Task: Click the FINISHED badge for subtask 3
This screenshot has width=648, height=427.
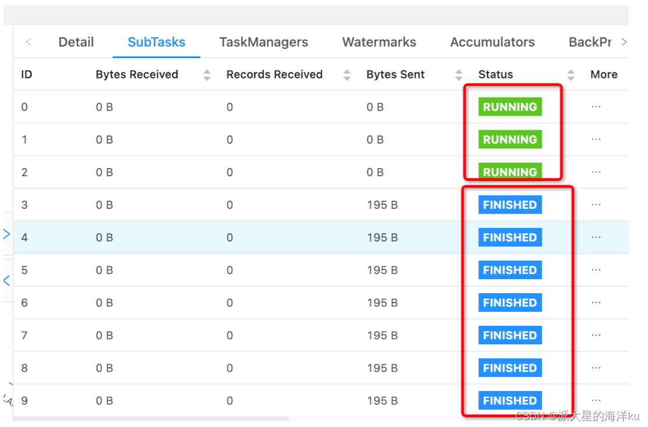Action: pos(509,204)
